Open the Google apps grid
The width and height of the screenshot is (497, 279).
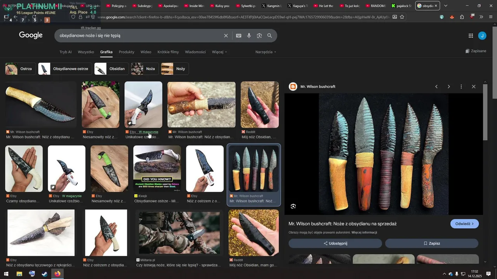click(471, 36)
